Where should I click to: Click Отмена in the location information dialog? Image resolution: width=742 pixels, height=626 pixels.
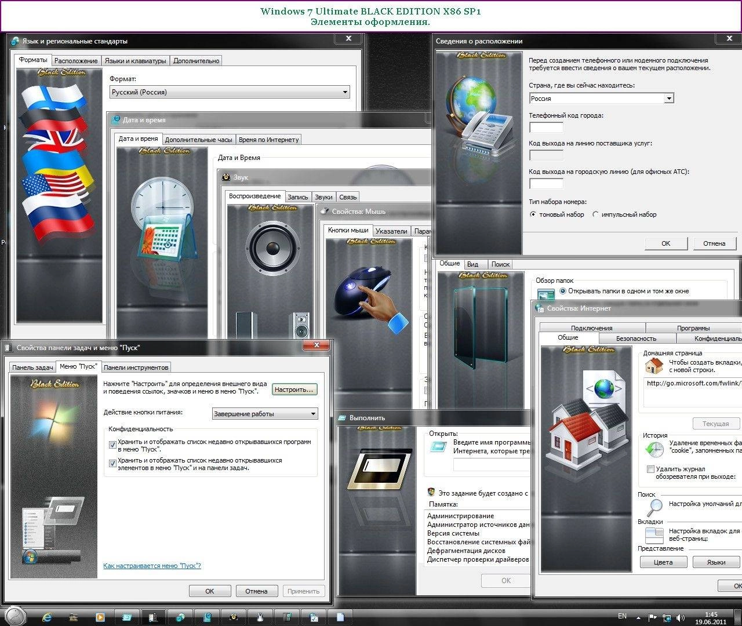(x=714, y=243)
